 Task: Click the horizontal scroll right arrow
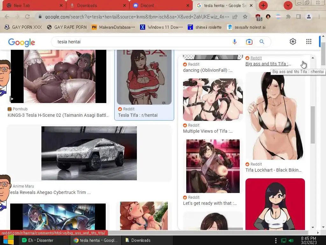point(318,233)
